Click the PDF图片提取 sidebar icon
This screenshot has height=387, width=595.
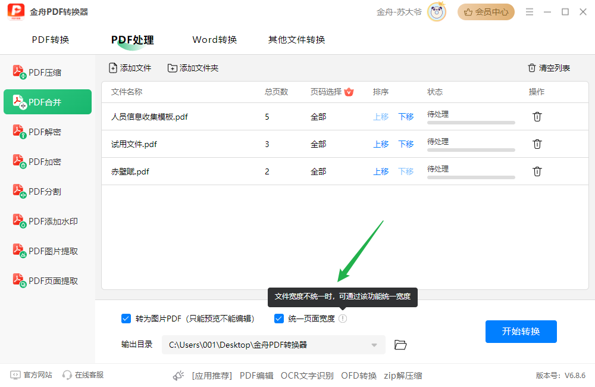click(20, 251)
